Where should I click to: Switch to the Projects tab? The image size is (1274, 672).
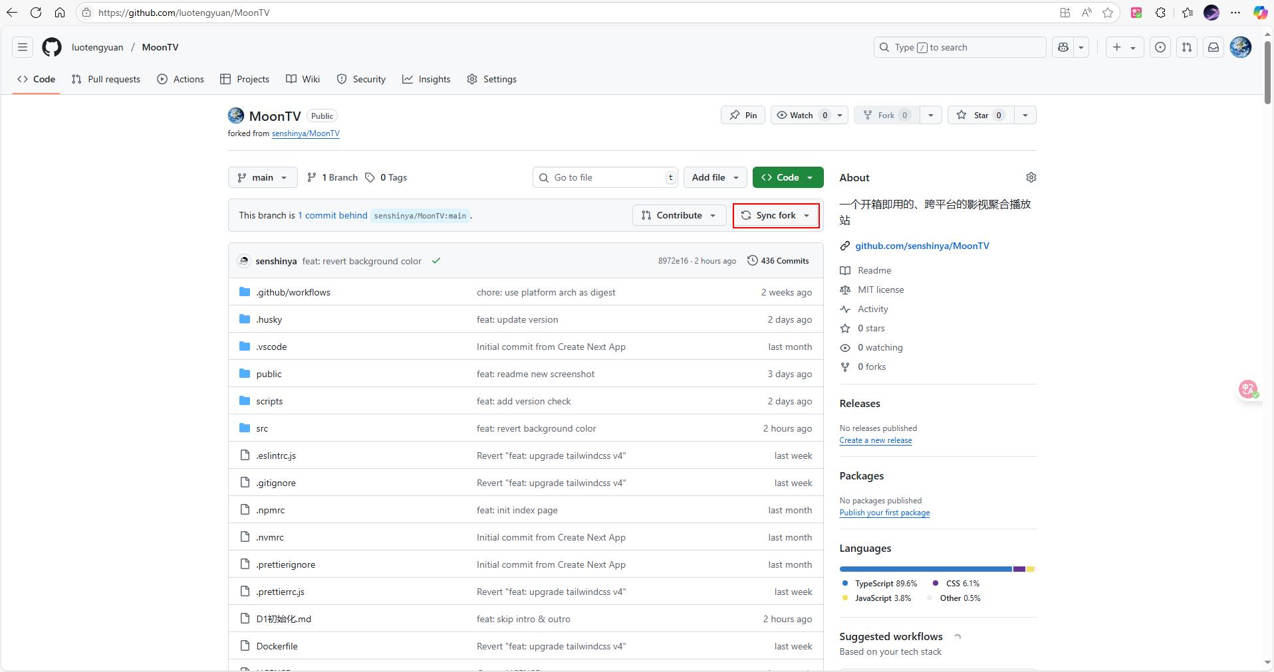coord(245,79)
